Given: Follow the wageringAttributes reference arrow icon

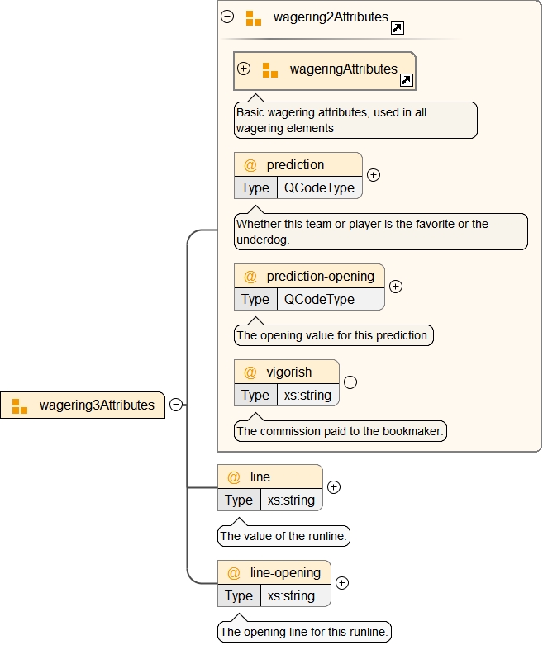Looking at the screenshot, I should tap(406, 80).
